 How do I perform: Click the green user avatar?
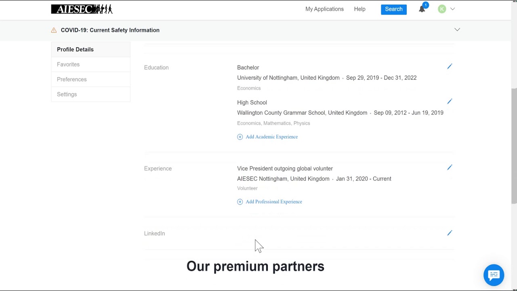tap(442, 9)
